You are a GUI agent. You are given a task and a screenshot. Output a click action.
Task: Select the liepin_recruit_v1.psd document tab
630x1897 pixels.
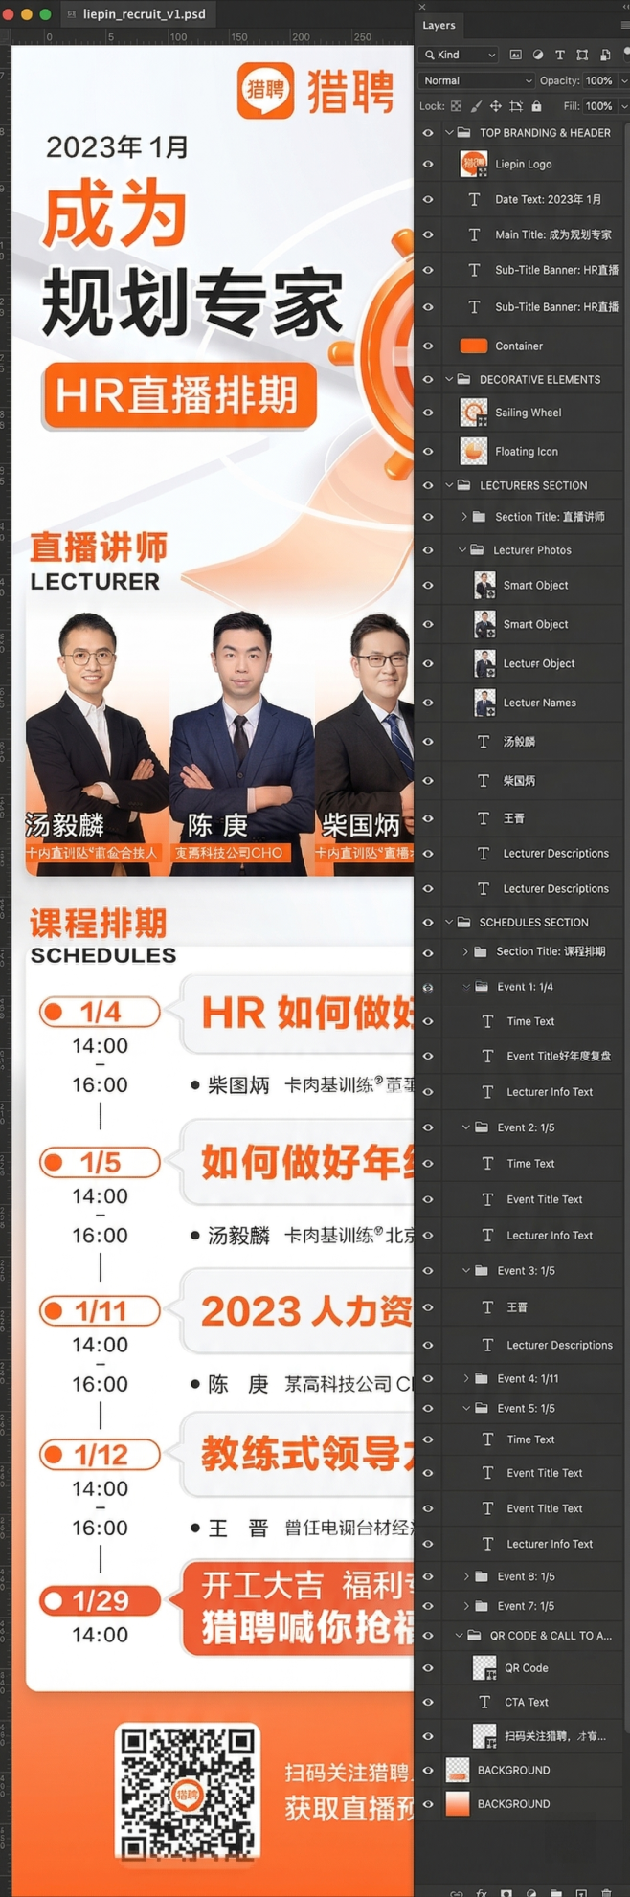tap(144, 14)
